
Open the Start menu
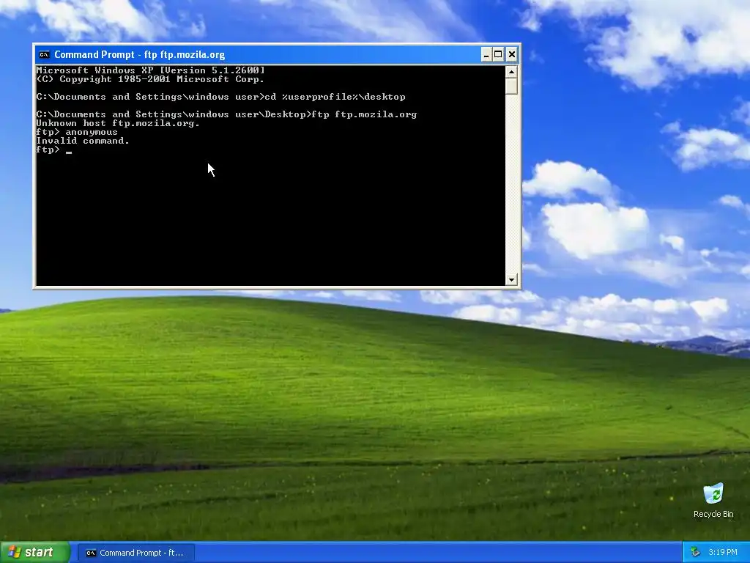pos(35,553)
